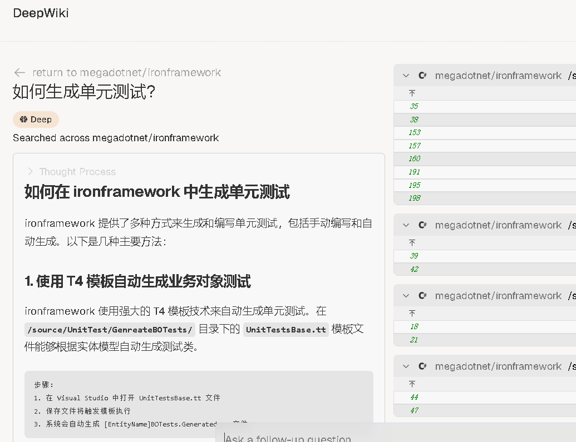Click the C# icon in third code panel
Image resolution: width=576 pixels, height=442 pixels.
click(x=422, y=295)
